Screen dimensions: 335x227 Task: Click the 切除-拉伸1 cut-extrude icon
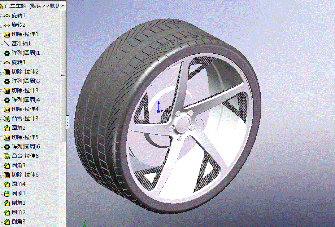(8, 34)
